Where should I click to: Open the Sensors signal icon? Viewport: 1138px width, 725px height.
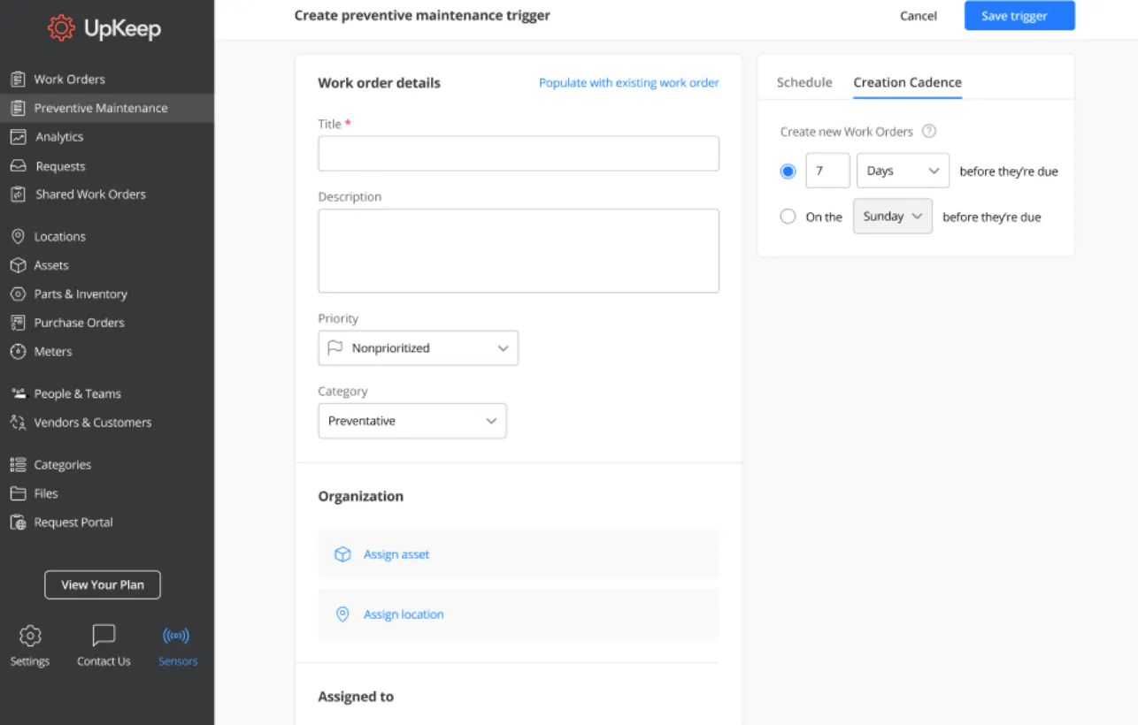click(x=177, y=636)
